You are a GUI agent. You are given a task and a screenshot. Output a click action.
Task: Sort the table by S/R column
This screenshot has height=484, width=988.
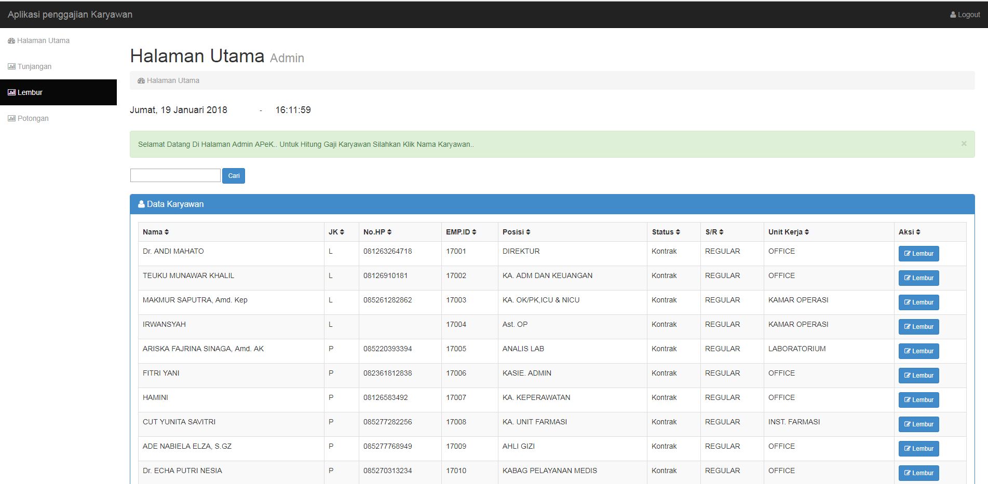pos(714,232)
